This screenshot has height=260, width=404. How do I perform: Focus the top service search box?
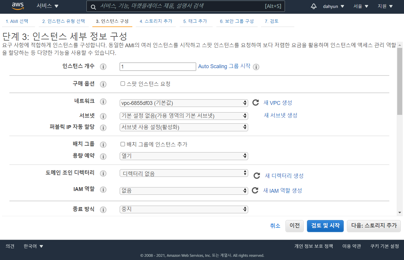[x=186, y=6]
